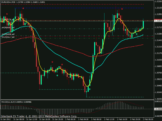Viewport: 162px width, 121px height.
Task: Select the blue dotted horizontal line near 1.32130
Action: click(79, 8)
